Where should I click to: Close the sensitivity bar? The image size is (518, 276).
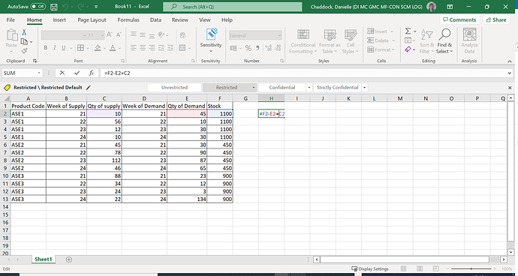click(510, 88)
